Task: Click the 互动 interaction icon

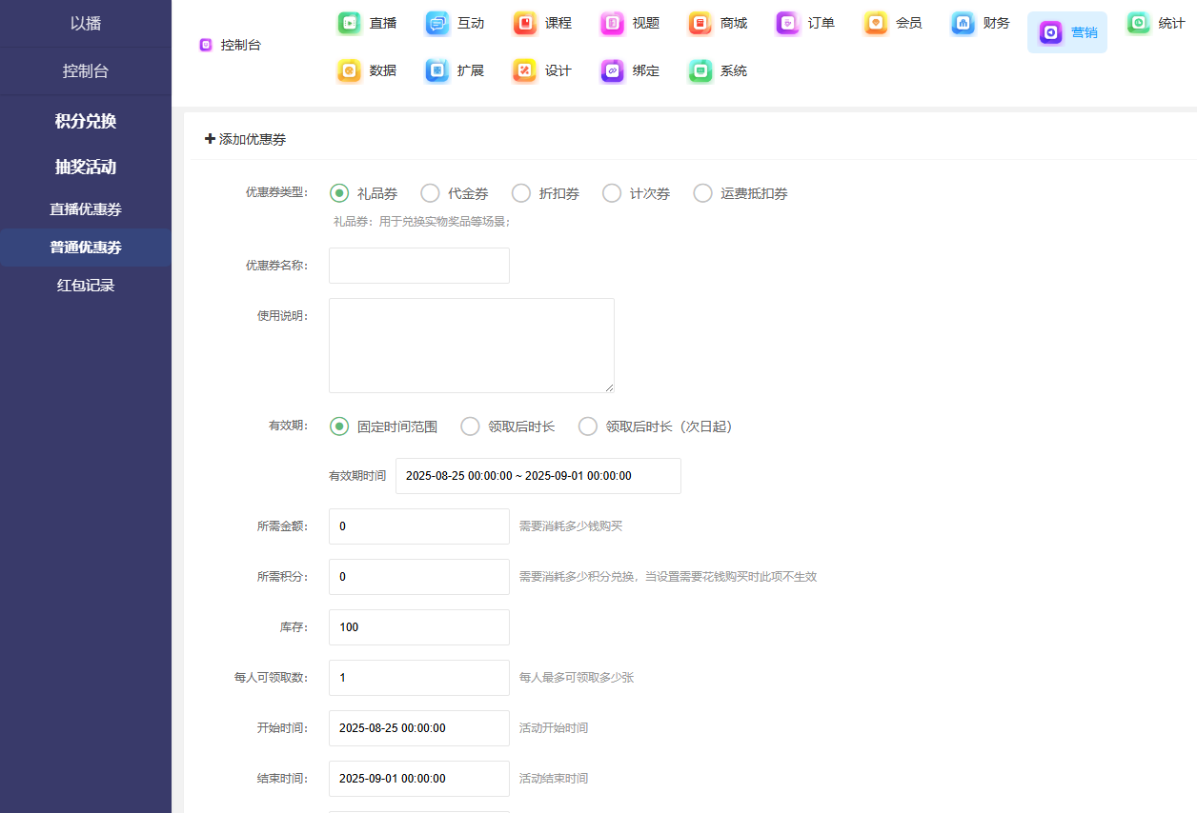Action: pyautogui.click(x=437, y=23)
